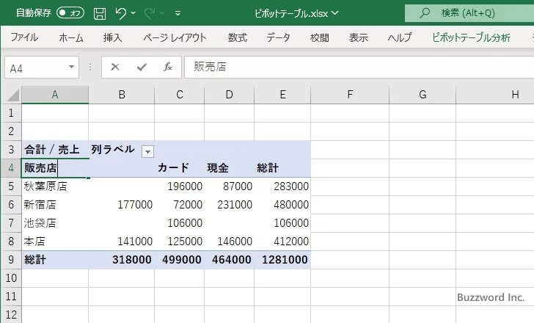Open the 列ラベル filter dropdown button
Viewport: 534px width, 323px height.
click(148, 151)
